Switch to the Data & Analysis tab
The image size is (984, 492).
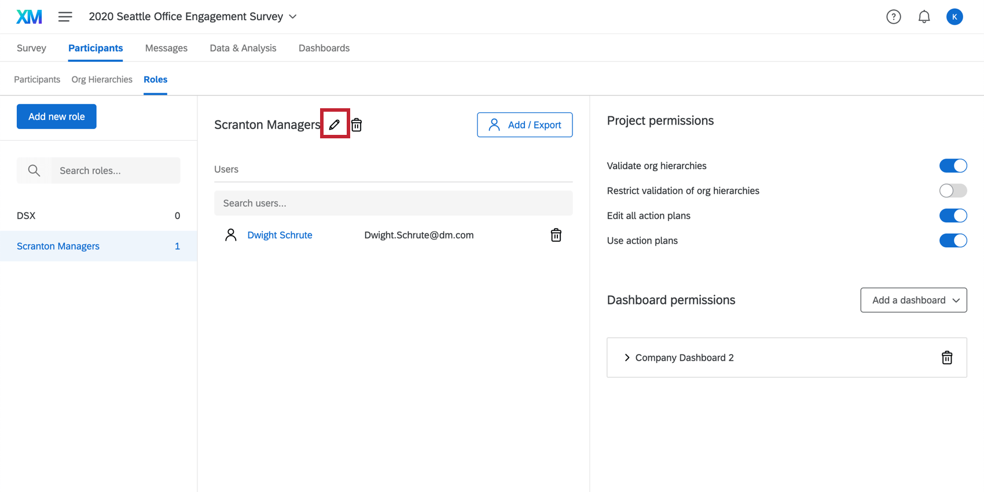point(243,48)
